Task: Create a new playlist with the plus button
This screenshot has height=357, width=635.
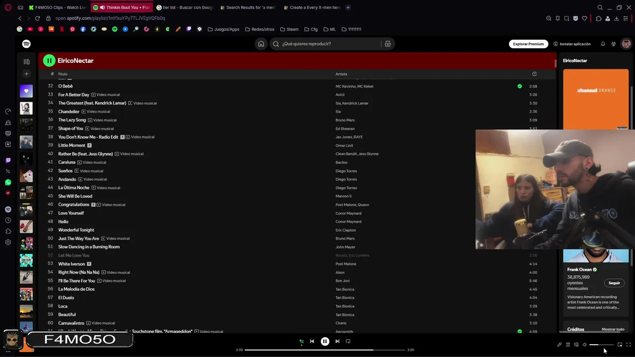Action: click(26, 74)
